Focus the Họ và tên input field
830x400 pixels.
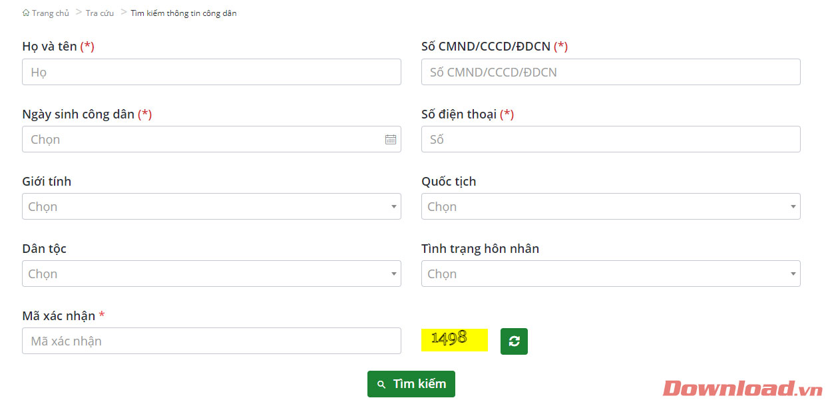pyautogui.click(x=211, y=72)
